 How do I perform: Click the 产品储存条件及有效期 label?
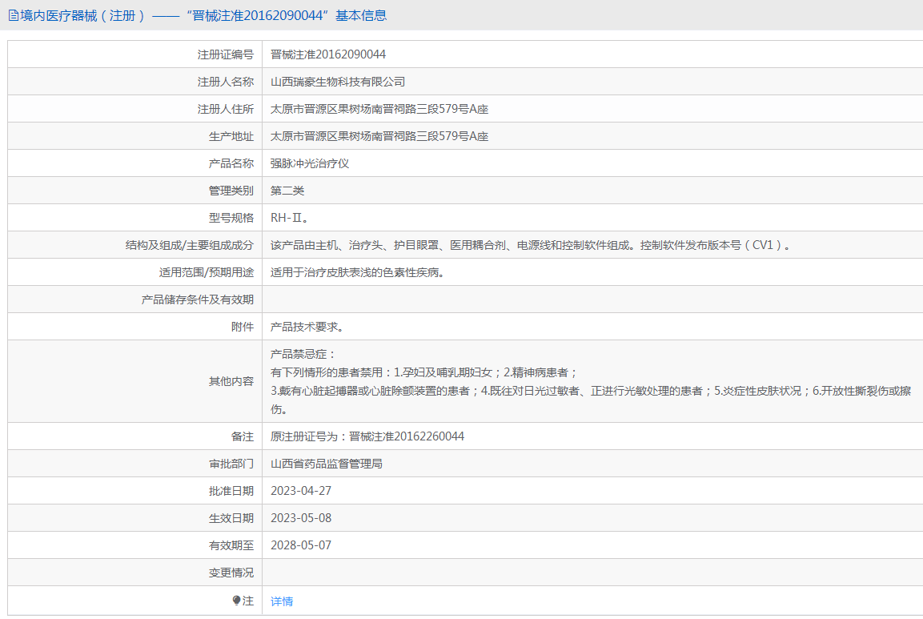198,299
